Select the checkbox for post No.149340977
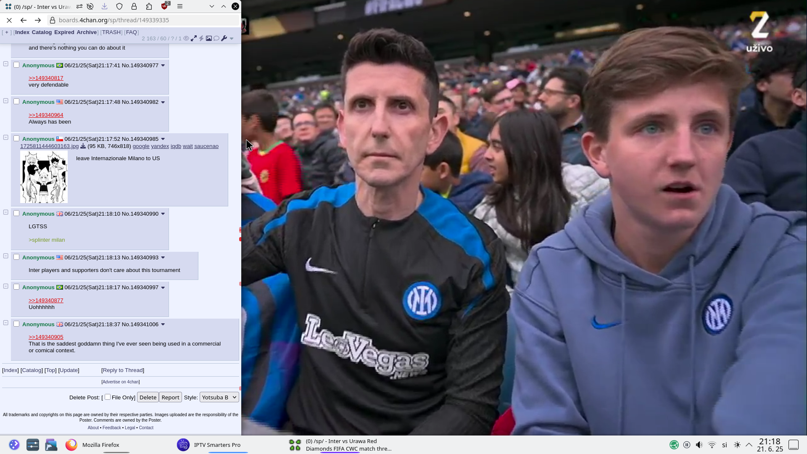The height and width of the screenshot is (454, 807). [16, 65]
